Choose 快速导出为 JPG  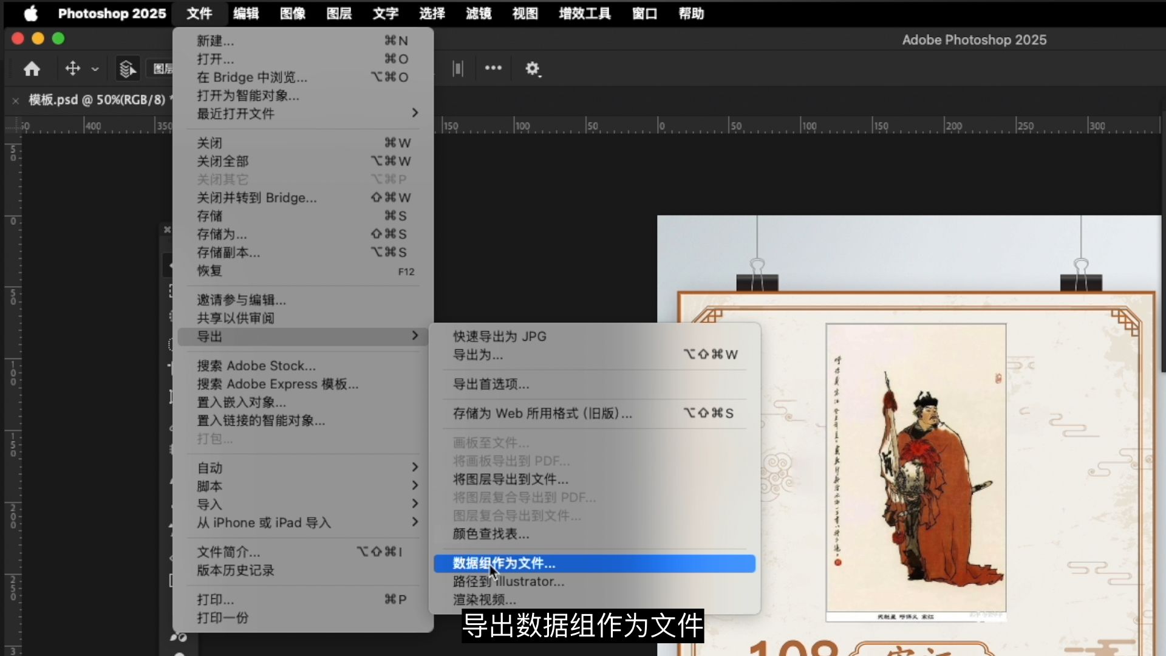pyautogui.click(x=595, y=336)
